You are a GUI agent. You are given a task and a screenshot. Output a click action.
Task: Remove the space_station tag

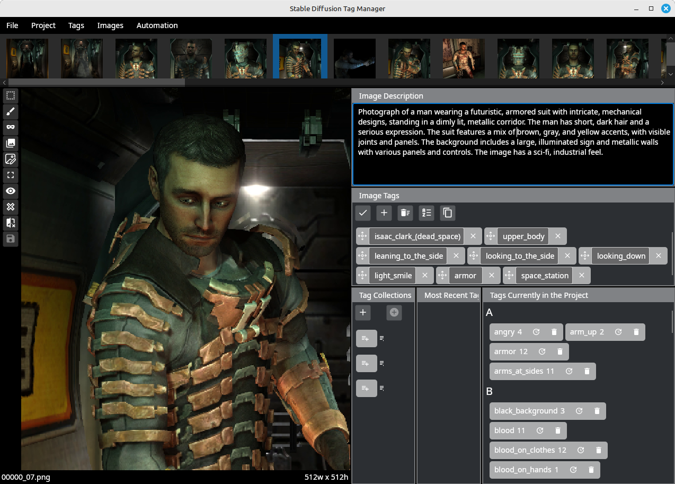(x=581, y=276)
